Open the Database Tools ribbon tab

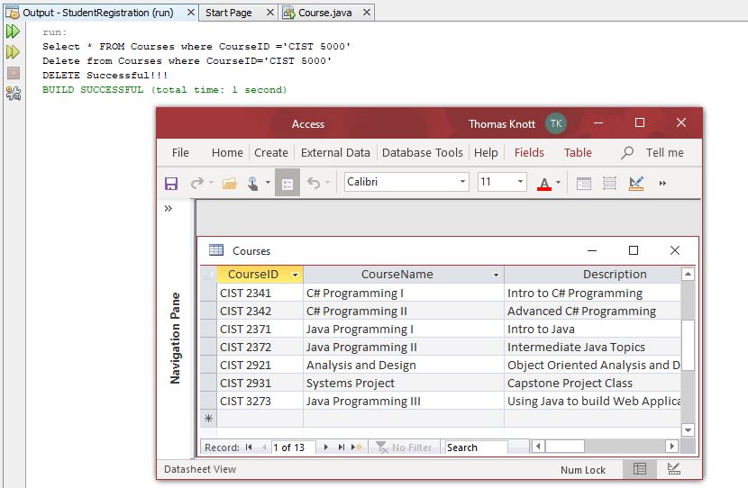point(422,152)
